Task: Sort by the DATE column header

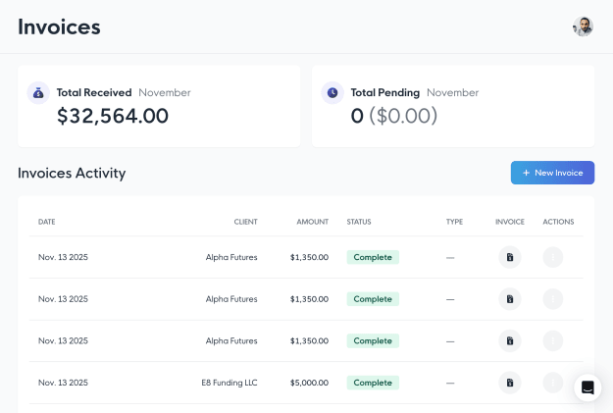Action: tap(46, 222)
